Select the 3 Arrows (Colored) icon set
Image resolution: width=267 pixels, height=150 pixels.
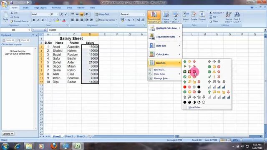tap(189, 62)
